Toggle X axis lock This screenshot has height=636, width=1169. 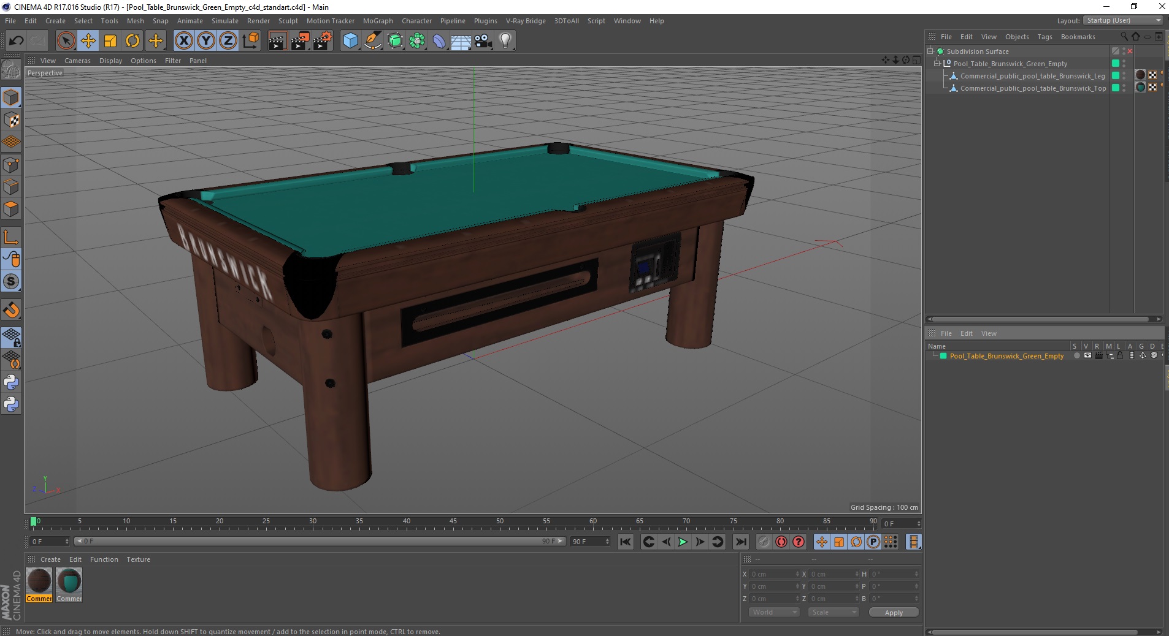coord(183,41)
